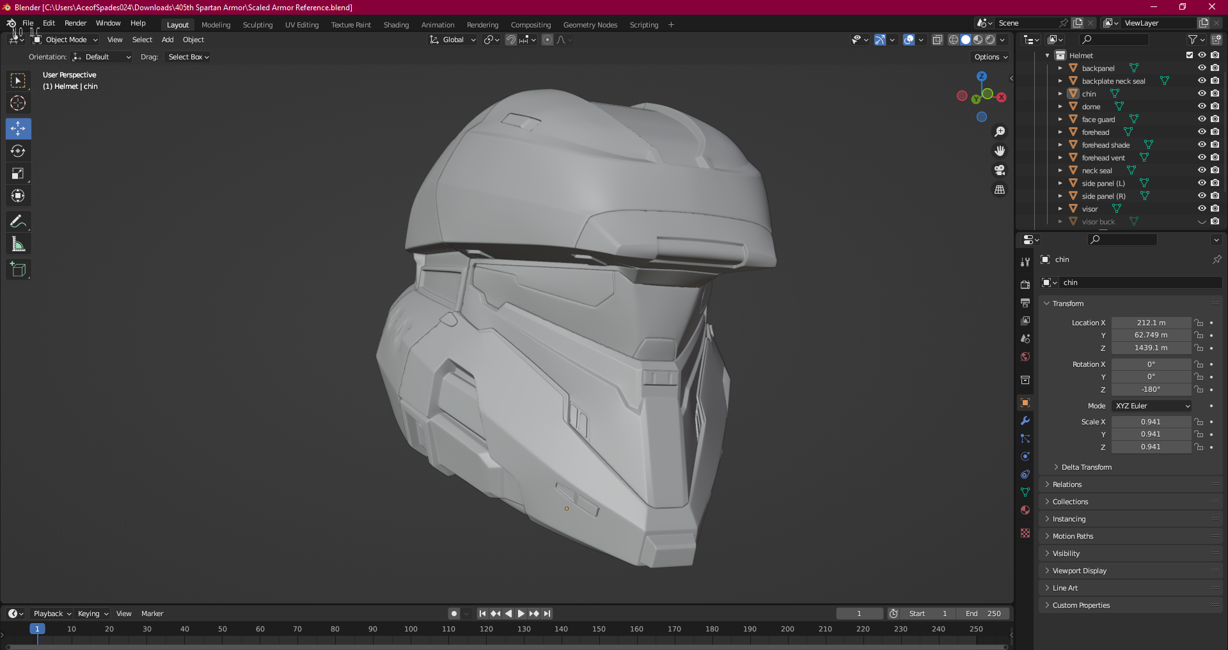Open the viewport Add menu
This screenshot has width=1228, height=650.
[168, 40]
